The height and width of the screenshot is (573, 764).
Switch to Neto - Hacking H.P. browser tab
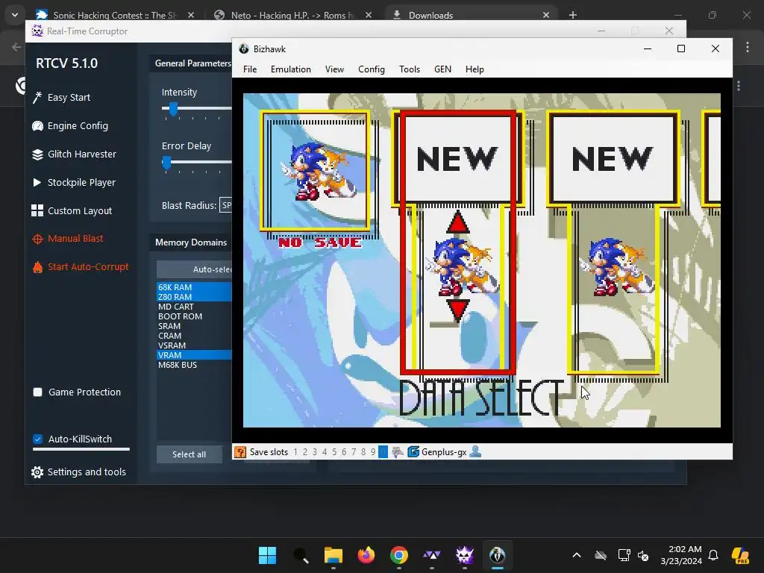click(292, 15)
